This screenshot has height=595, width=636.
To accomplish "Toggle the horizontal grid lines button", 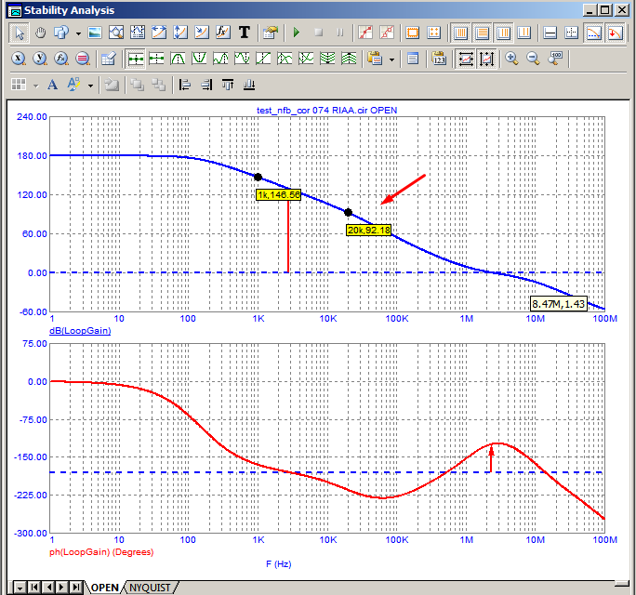I will (482, 33).
